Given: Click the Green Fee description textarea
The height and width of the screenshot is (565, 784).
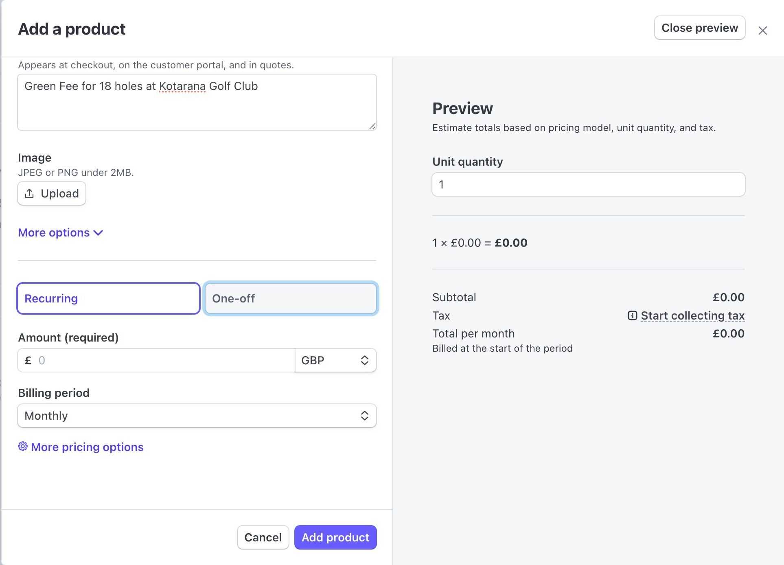Looking at the screenshot, I should [197, 102].
